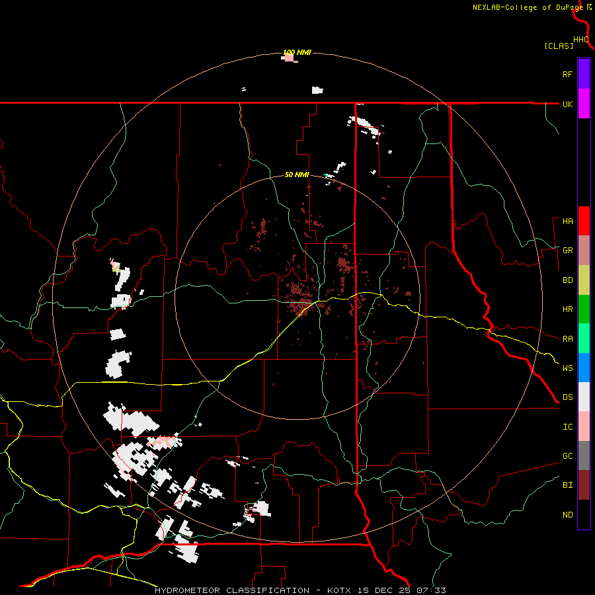This screenshot has height=595, width=595.
Task: Select the BD yellow legend block
Action: [584, 280]
